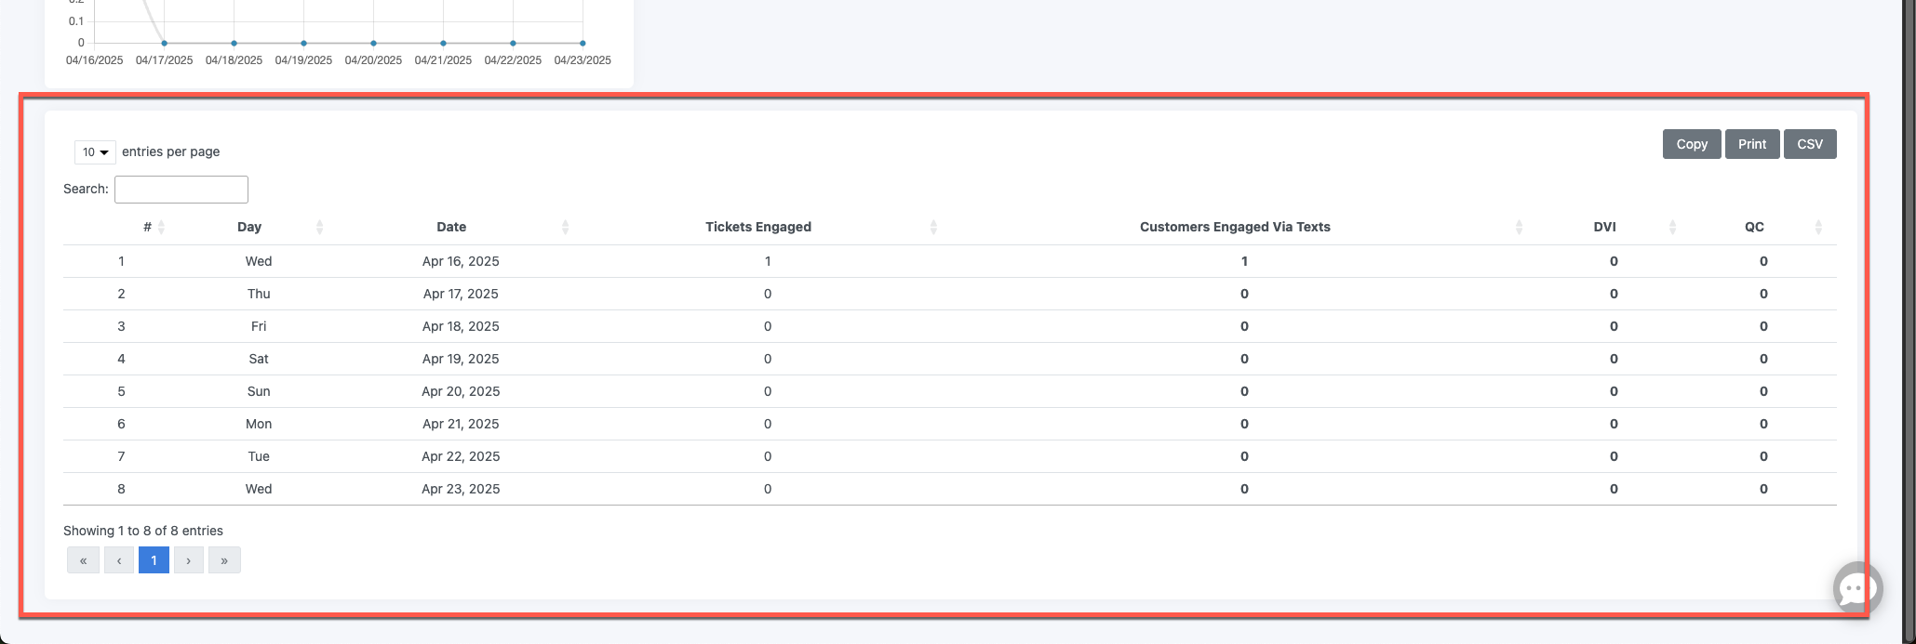The height and width of the screenshot is (644, 1916).
Task: Export table as CSV
Action: click(1810, 144)
